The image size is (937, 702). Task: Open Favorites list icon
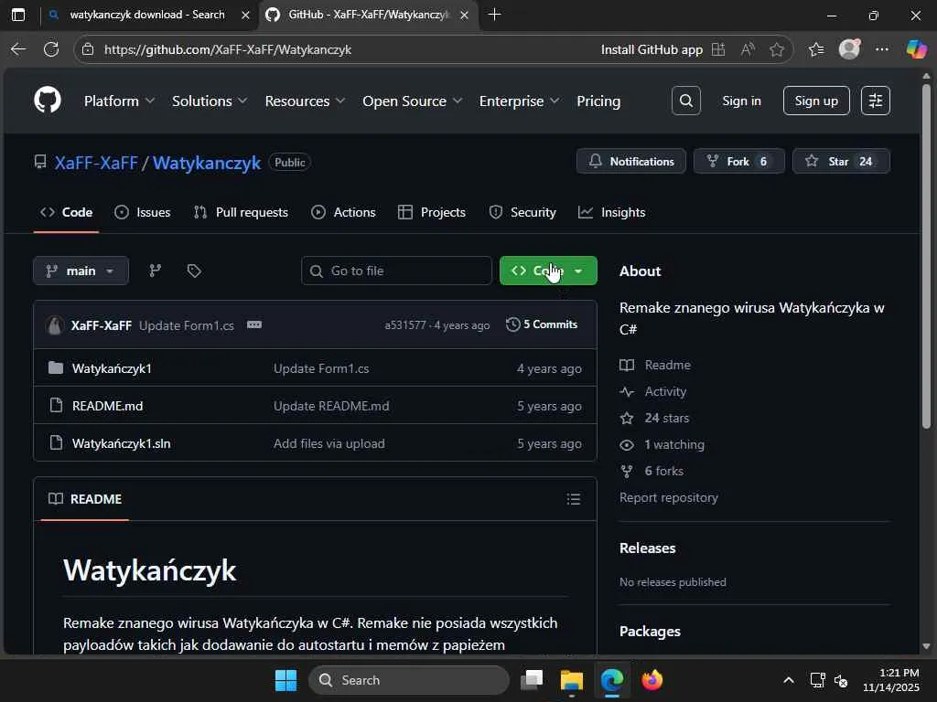click(816, 49)
